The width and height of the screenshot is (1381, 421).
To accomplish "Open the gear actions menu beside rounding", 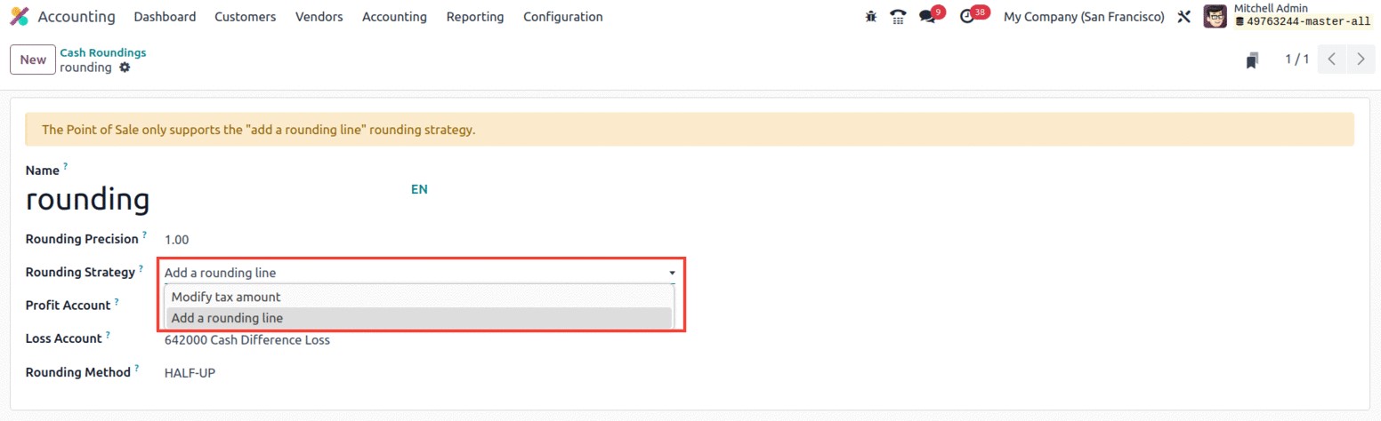I will (125, 68).
